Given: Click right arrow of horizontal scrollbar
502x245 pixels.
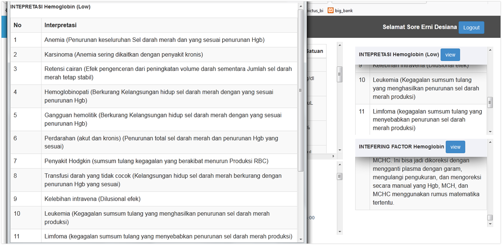Looking at the screenshot, I should coord(334,156).
